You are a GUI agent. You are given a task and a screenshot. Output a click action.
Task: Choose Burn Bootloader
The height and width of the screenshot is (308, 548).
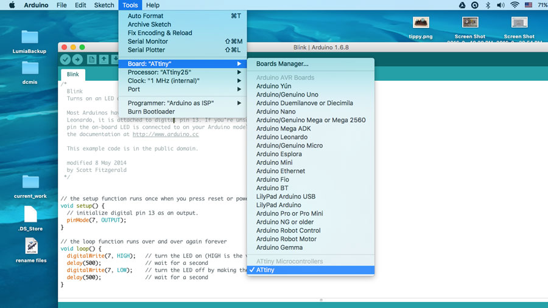(183, 112)
